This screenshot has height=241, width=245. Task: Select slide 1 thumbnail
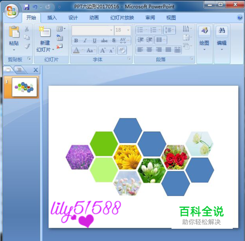click(x=24, y=87)
